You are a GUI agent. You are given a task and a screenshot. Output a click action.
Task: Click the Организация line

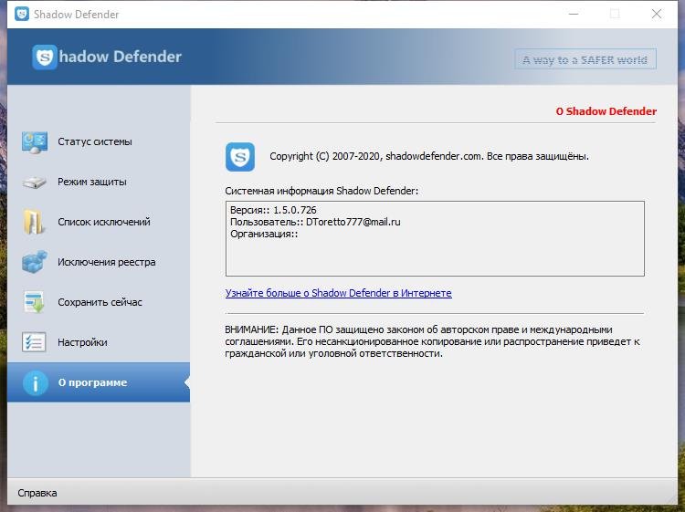[264, 234]
